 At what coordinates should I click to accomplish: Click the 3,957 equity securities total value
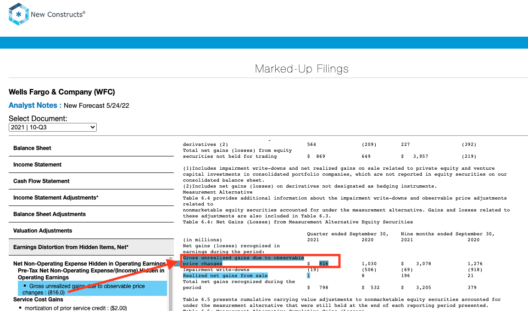pos(421,156)
